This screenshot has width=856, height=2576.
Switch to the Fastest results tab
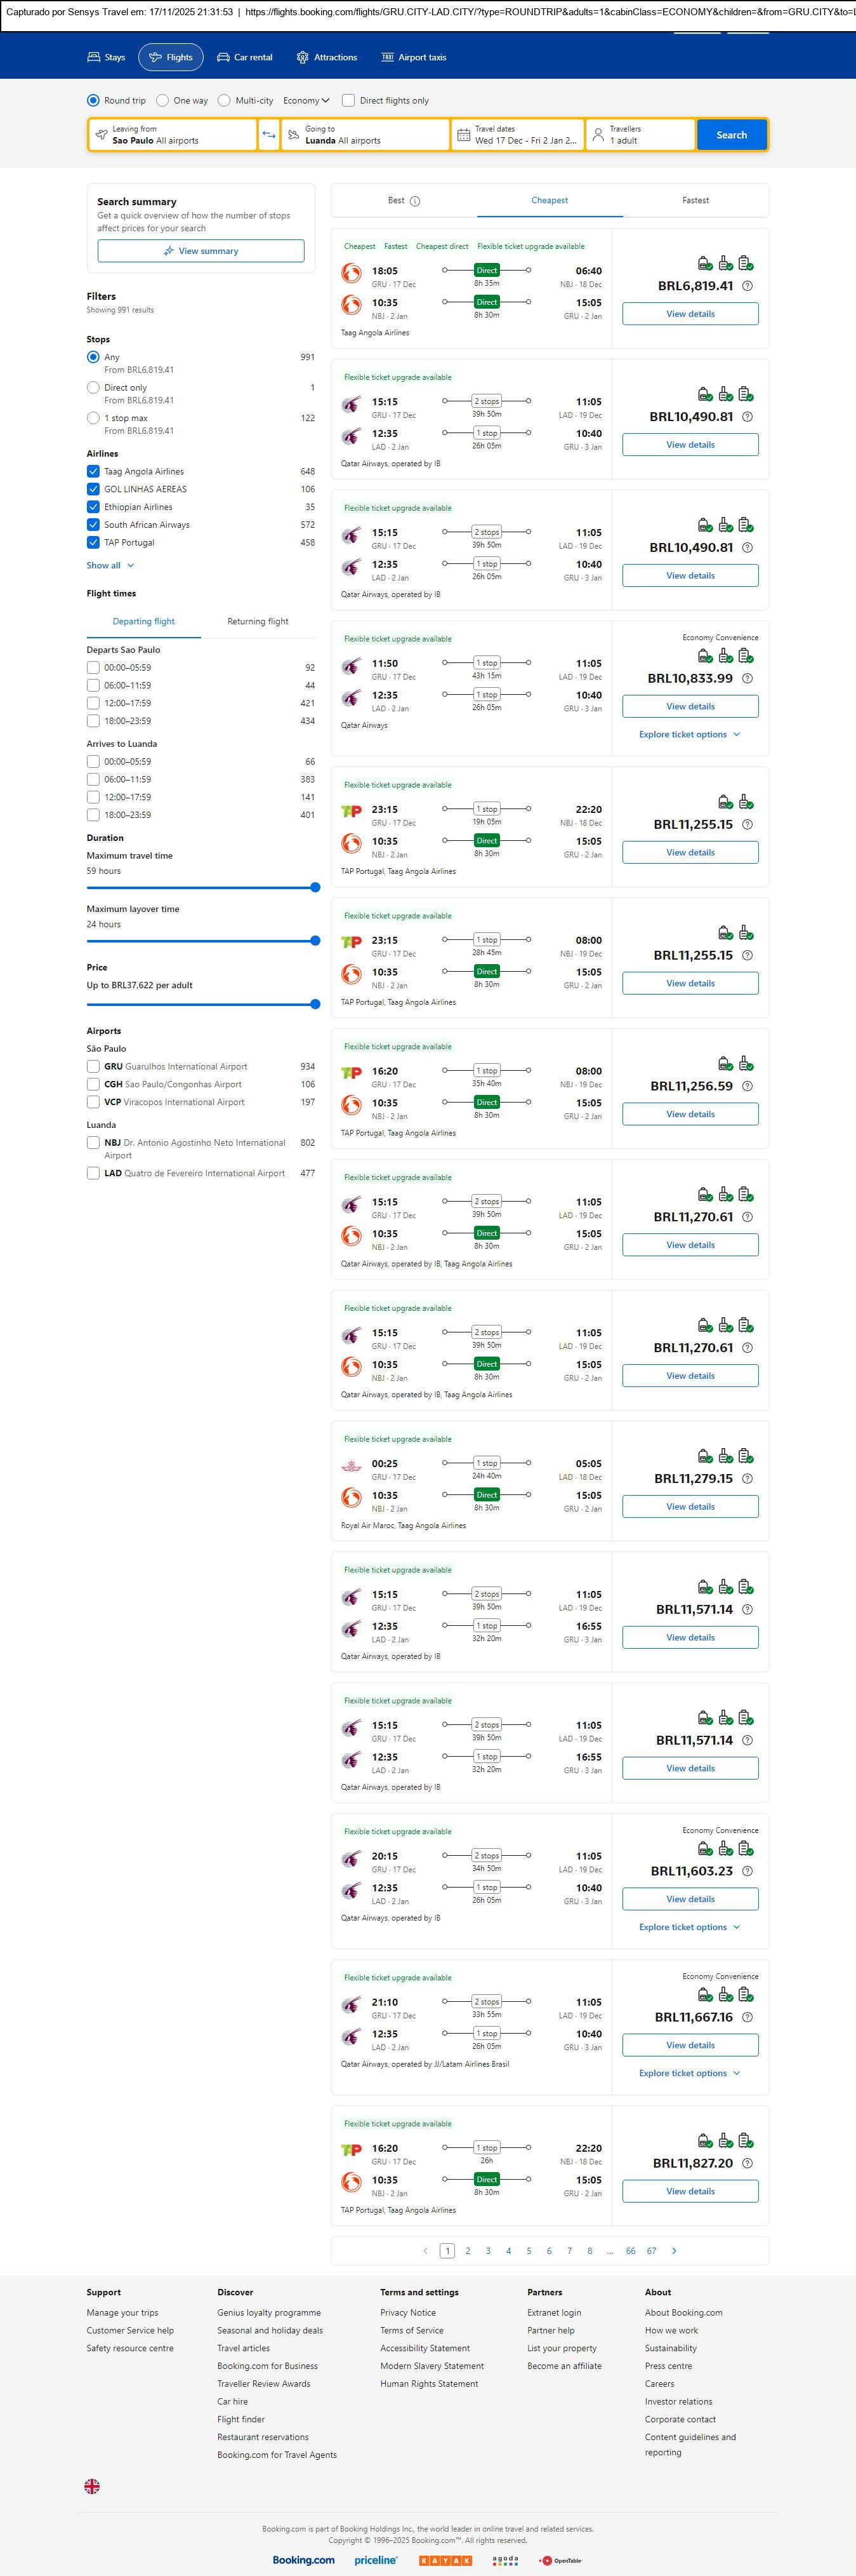[x=695, y=201]
